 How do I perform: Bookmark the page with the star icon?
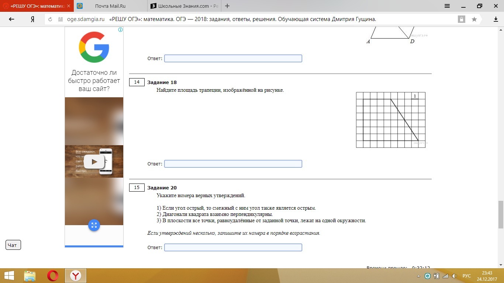pyautogui.click(x=474, y=20)
